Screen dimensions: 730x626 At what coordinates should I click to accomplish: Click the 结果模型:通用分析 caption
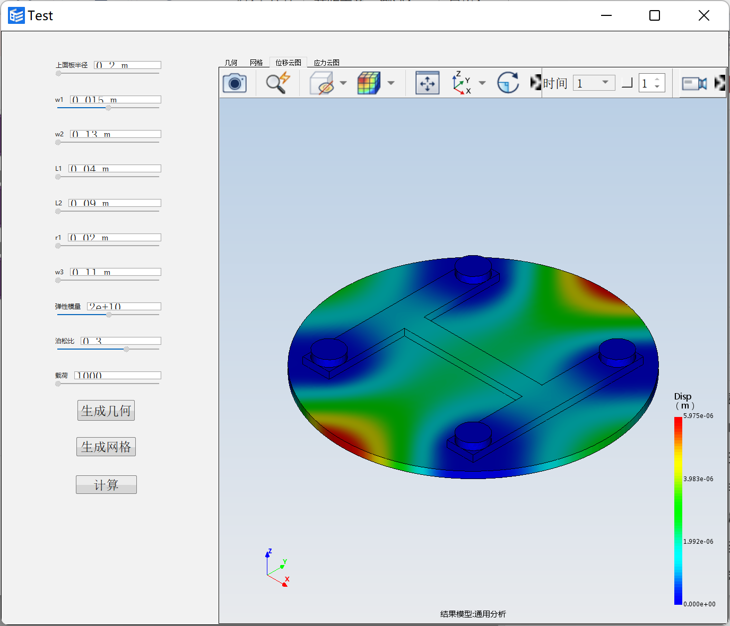tap(473, 614)
